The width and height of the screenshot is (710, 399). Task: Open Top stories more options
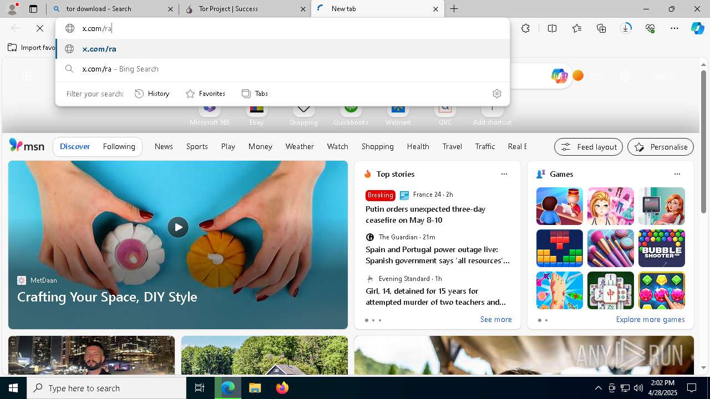504,174
